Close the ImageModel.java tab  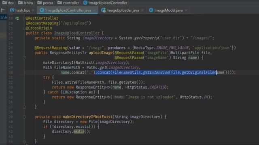coord(186,10)
